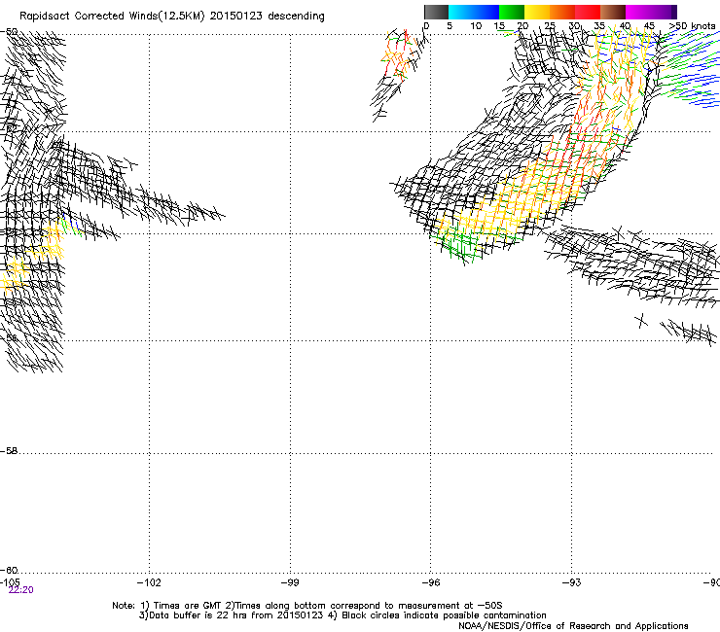The image size is (720, 632).
Task: Click the '45' legend scale label
Action: [649, 26]
